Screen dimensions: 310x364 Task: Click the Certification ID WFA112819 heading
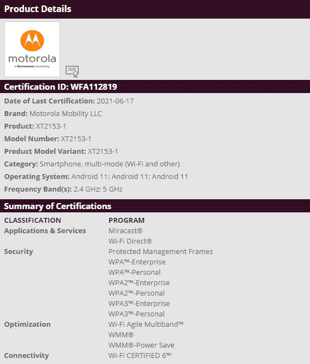click(x=61, y=87)
